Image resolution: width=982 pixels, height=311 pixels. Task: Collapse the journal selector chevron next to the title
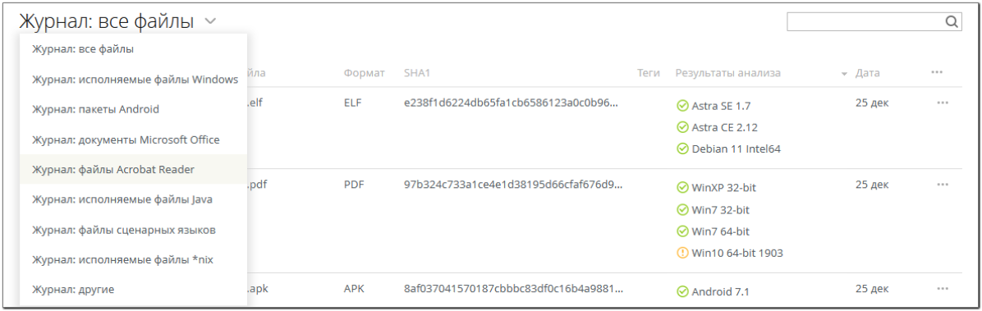(210, 21)
